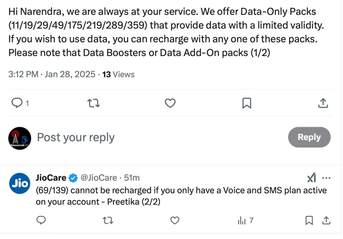
Task: Retweet the JioCare (2/2) reply
Action: point(108,221)
